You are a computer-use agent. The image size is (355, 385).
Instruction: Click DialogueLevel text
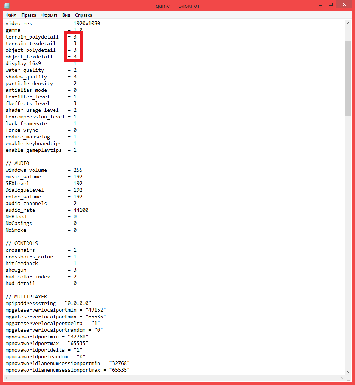point(25,190)
